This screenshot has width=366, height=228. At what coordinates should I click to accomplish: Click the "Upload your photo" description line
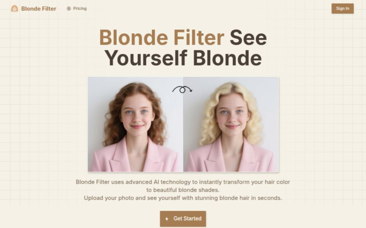pos(183,198)
